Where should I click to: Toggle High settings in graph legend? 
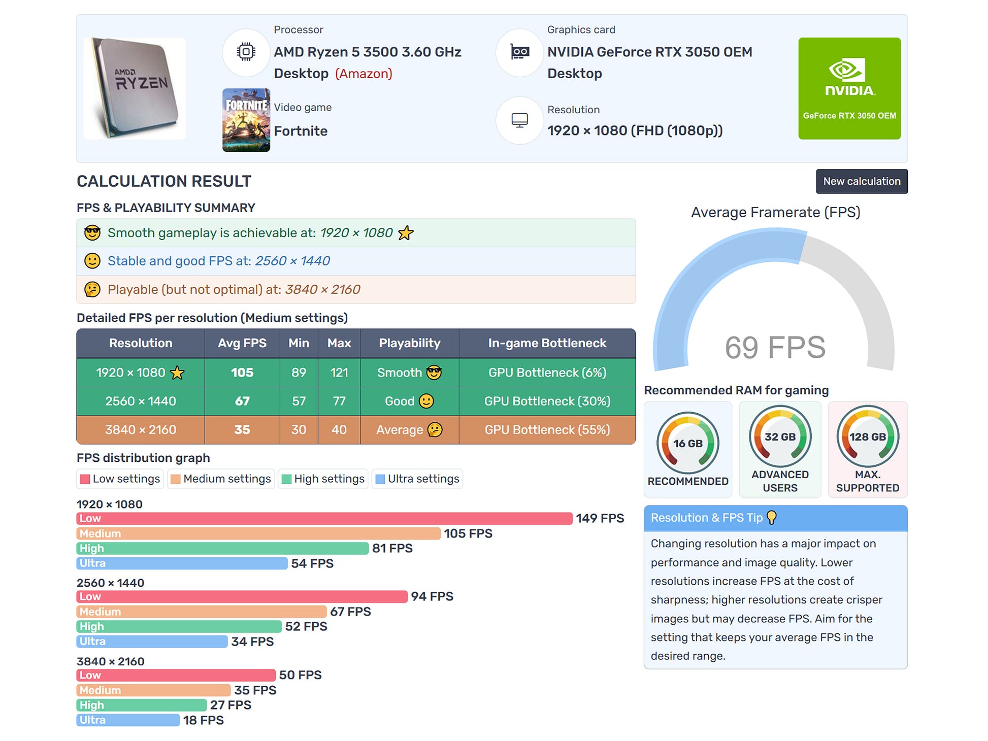(323, 479)
